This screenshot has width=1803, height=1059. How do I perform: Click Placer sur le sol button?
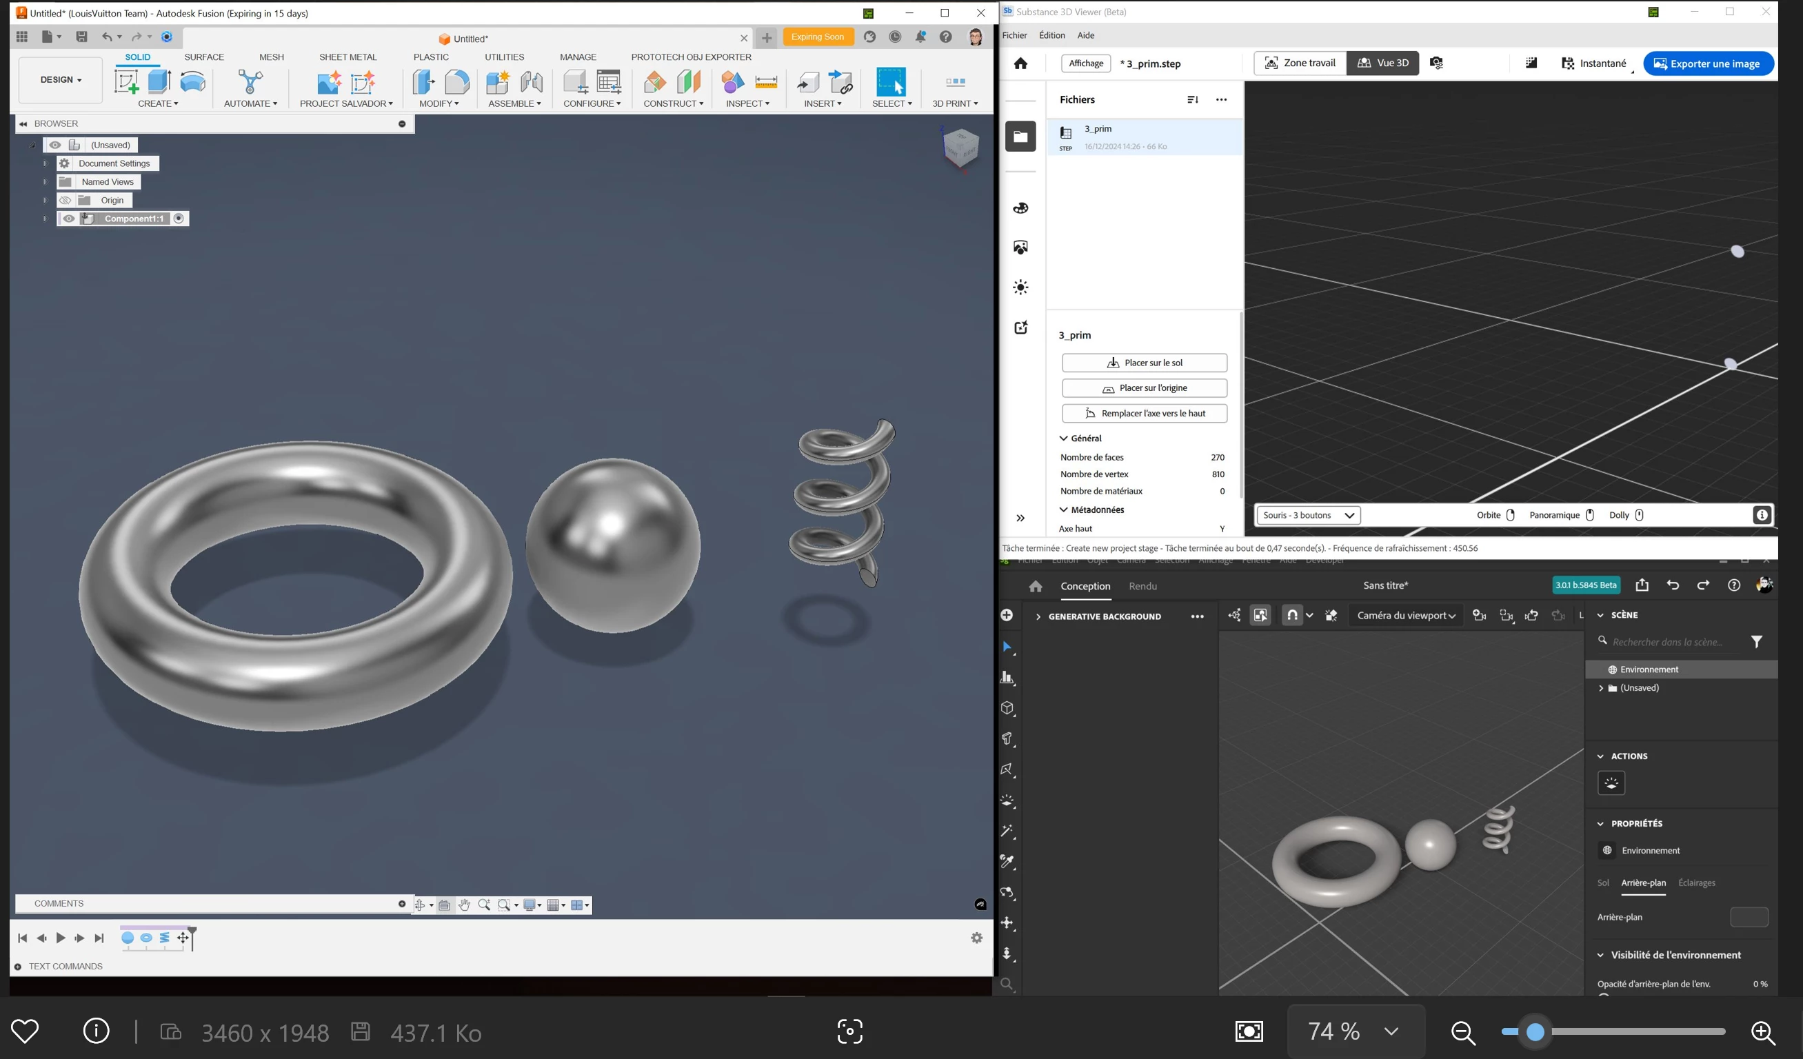click(1144, 363)
